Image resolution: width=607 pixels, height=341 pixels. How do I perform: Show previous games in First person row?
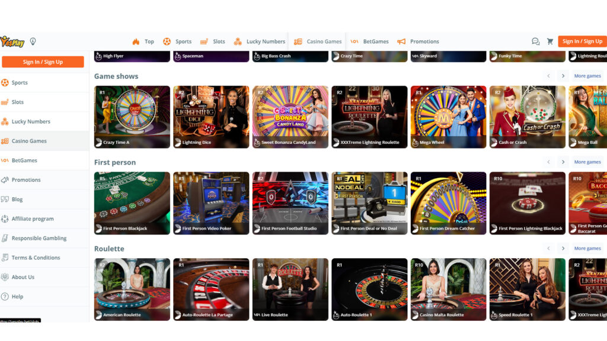point(548,162)
